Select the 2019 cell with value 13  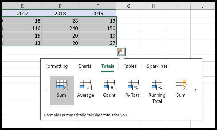point(97,21)
